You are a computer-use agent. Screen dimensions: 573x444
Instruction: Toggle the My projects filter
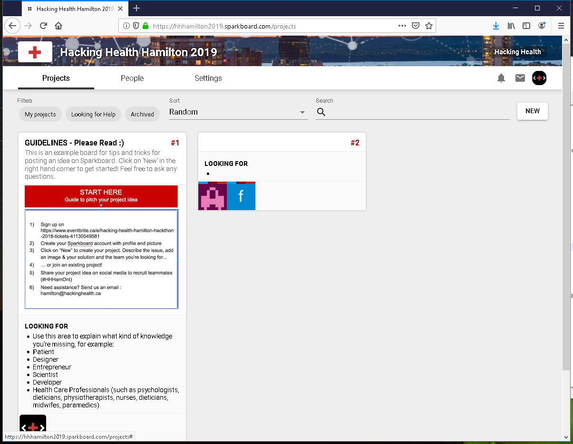[x=40, y=114]
